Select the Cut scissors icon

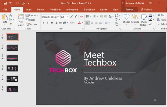[11, 15]
